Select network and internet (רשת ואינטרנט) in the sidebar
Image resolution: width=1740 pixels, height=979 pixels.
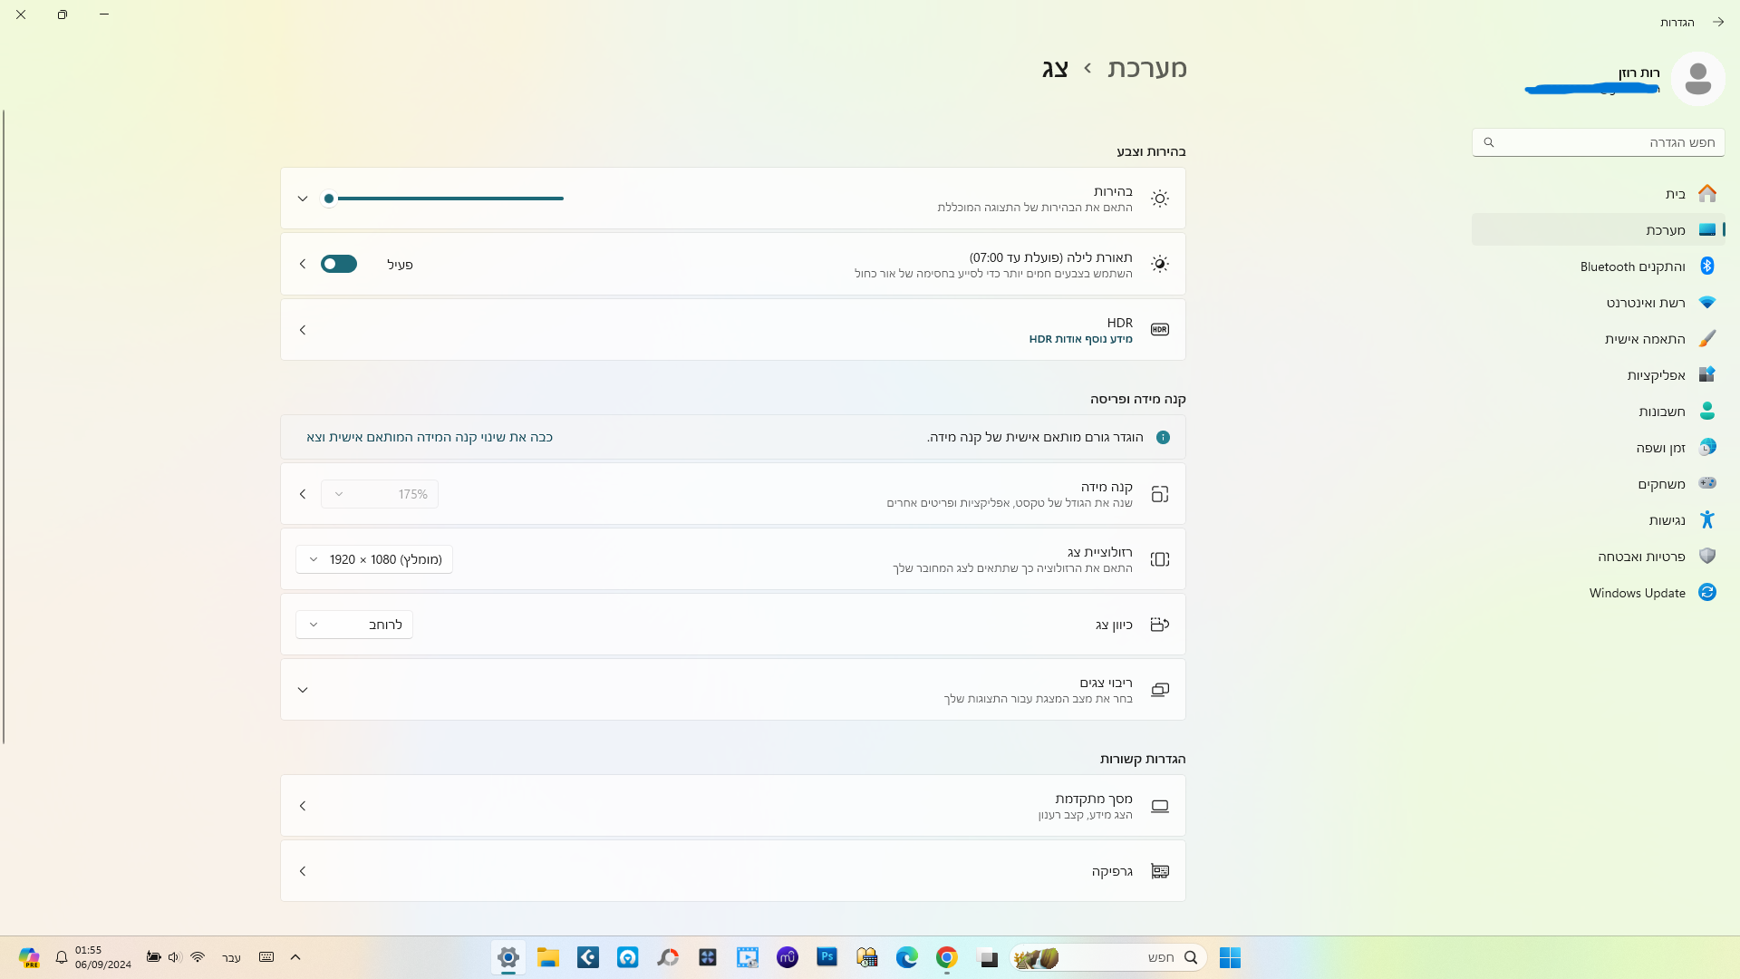point(1645,303)
